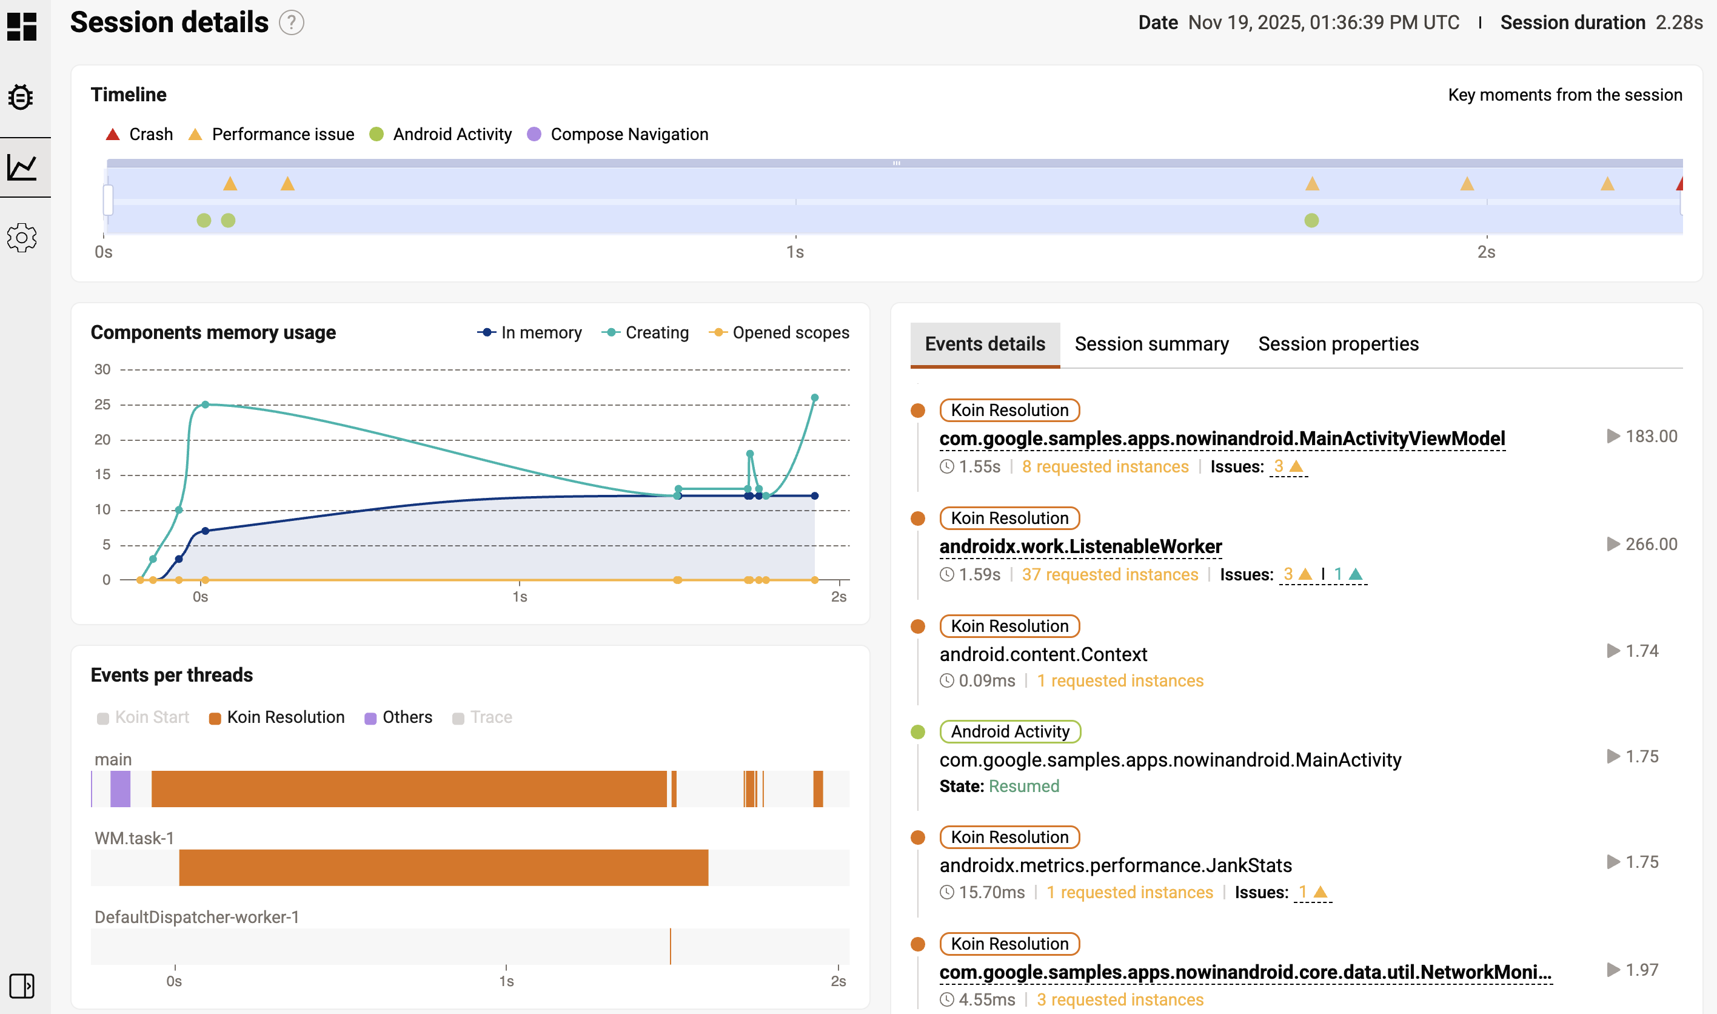
Task: Expand issues for androidx.work.ListenableWorker
Action: click(1322, 575)
